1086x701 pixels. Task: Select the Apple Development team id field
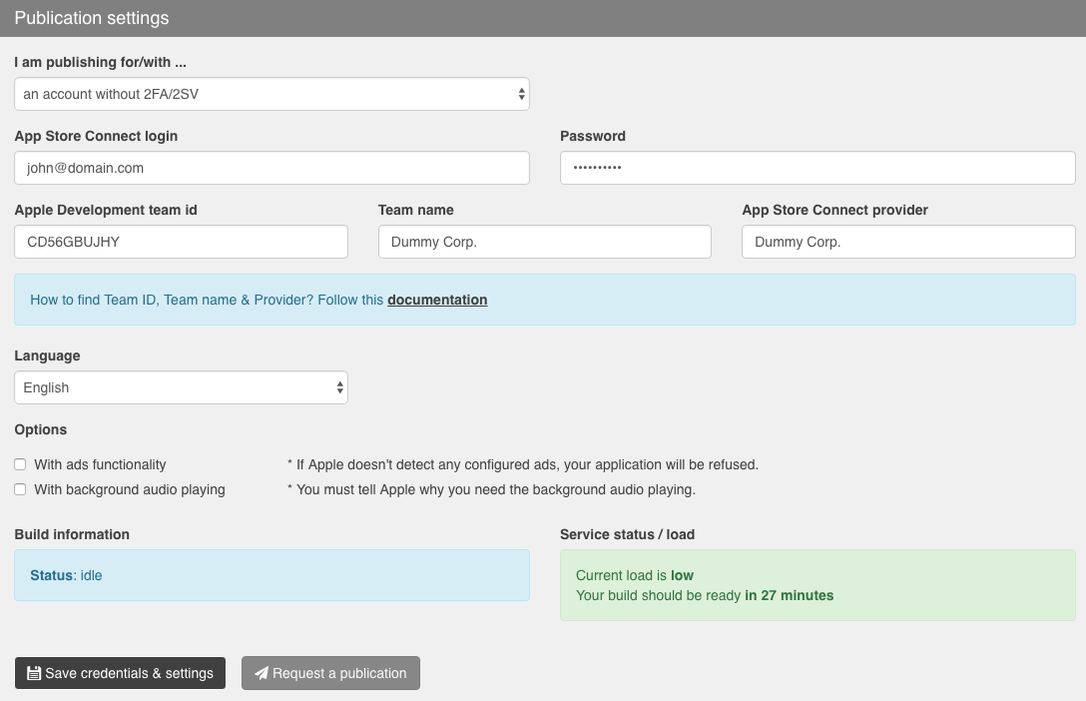(181, 242)
